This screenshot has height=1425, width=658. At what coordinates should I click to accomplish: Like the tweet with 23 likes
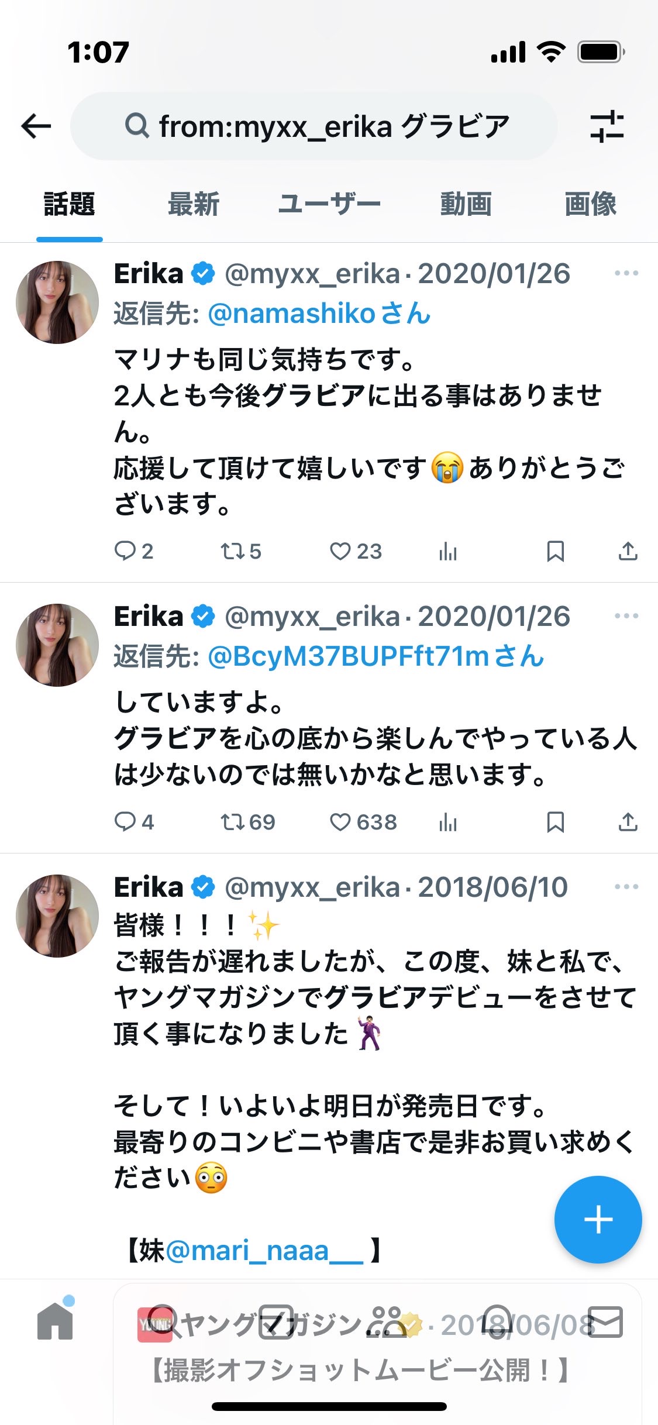340,551
